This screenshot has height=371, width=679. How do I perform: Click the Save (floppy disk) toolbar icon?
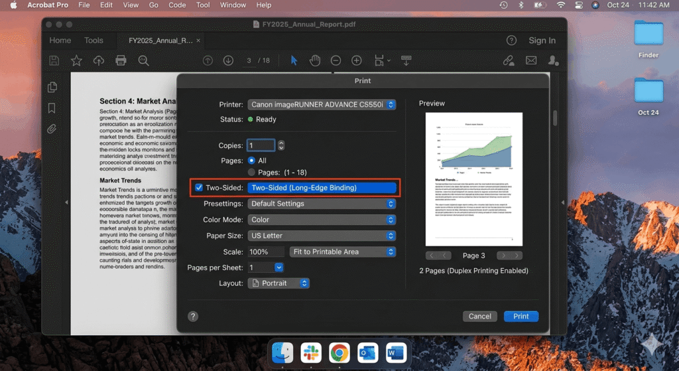[54, 60]
